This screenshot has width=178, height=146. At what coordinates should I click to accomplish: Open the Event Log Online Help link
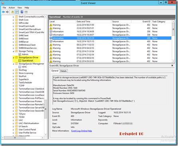click(81, 131)
